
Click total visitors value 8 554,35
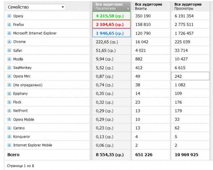pos(110,155)
